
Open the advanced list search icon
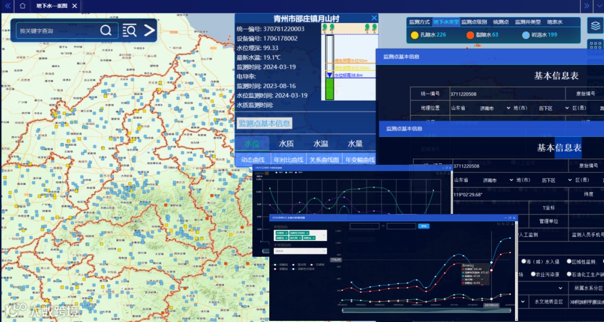(130, 30)
